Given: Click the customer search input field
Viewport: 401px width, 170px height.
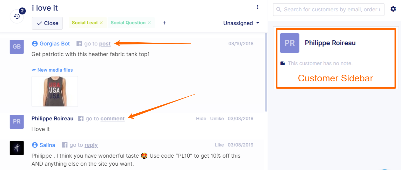Looking at the screenshot, I should click(x=328, y=10).
